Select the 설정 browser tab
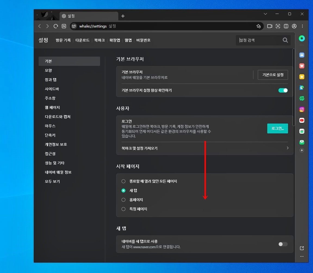Image resolution: width=313 pixels, height=273 pixels. pyautogui.click(x=89, y=16)
